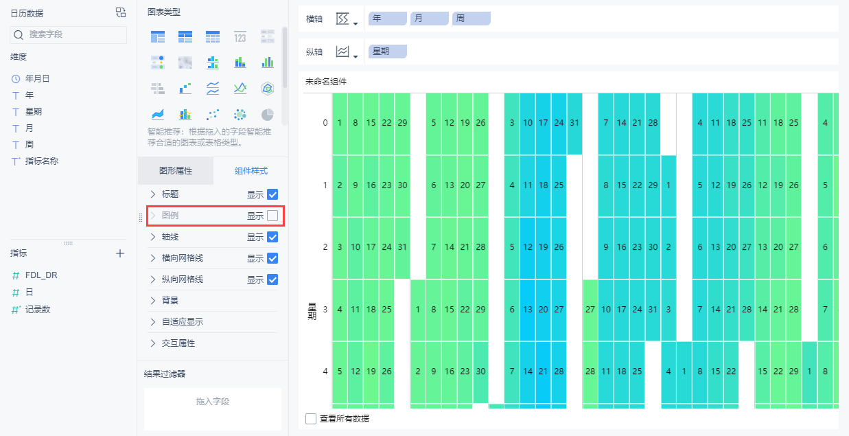This screenshot has height=436, width=849.
Task: Select the 周 dimension in the field list
Action: tap(30, 145)
